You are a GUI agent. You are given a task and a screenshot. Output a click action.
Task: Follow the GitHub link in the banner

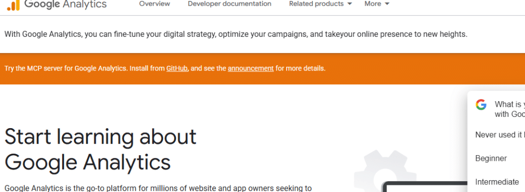(177, 68)
